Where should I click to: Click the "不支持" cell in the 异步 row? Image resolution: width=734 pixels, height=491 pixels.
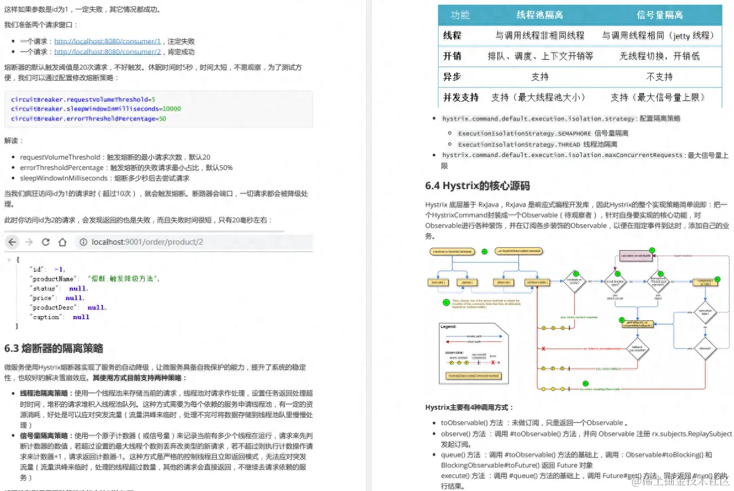point(659,77)
